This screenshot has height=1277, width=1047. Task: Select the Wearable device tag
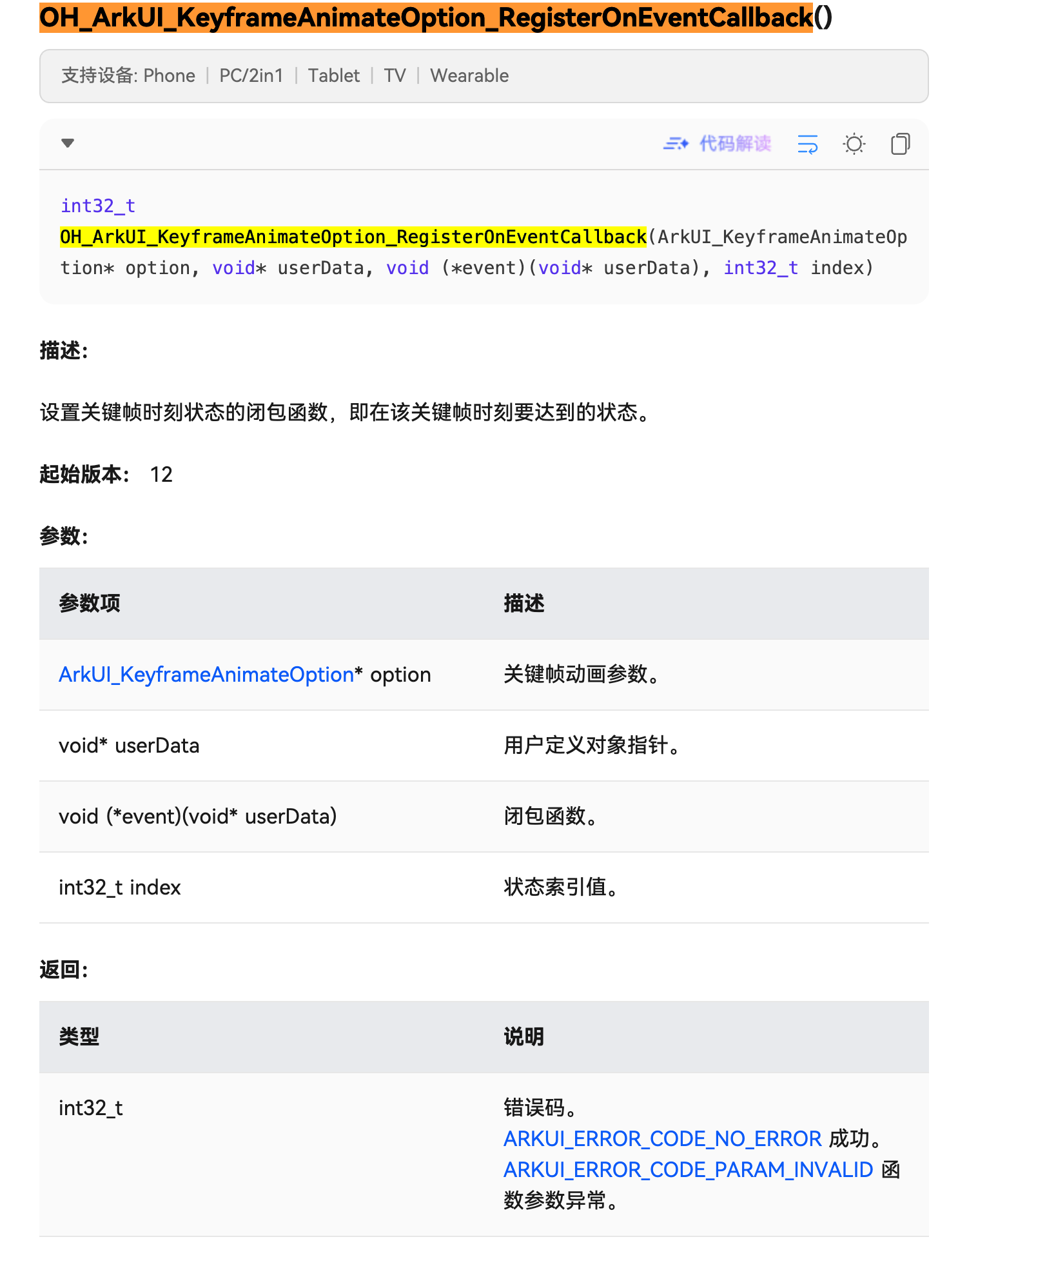coord(469,75)
